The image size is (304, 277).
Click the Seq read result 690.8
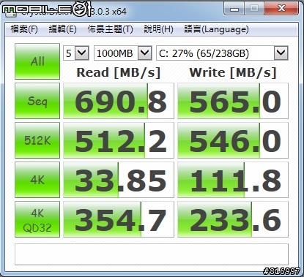pos(119,101)
